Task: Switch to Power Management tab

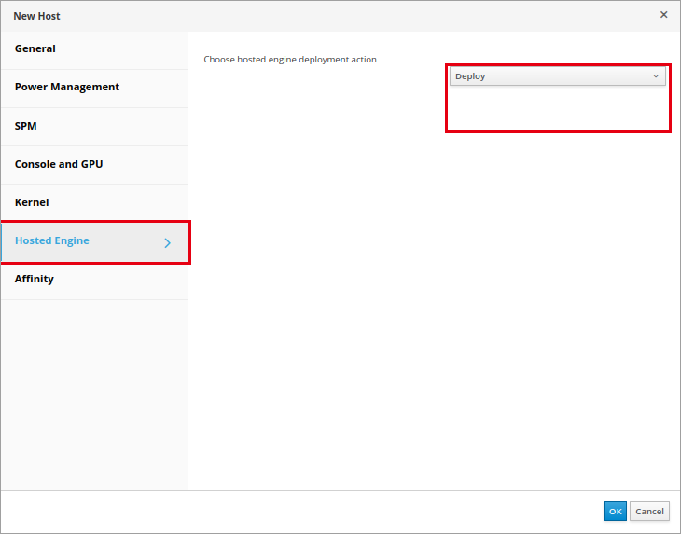Action: click(94, 88)
